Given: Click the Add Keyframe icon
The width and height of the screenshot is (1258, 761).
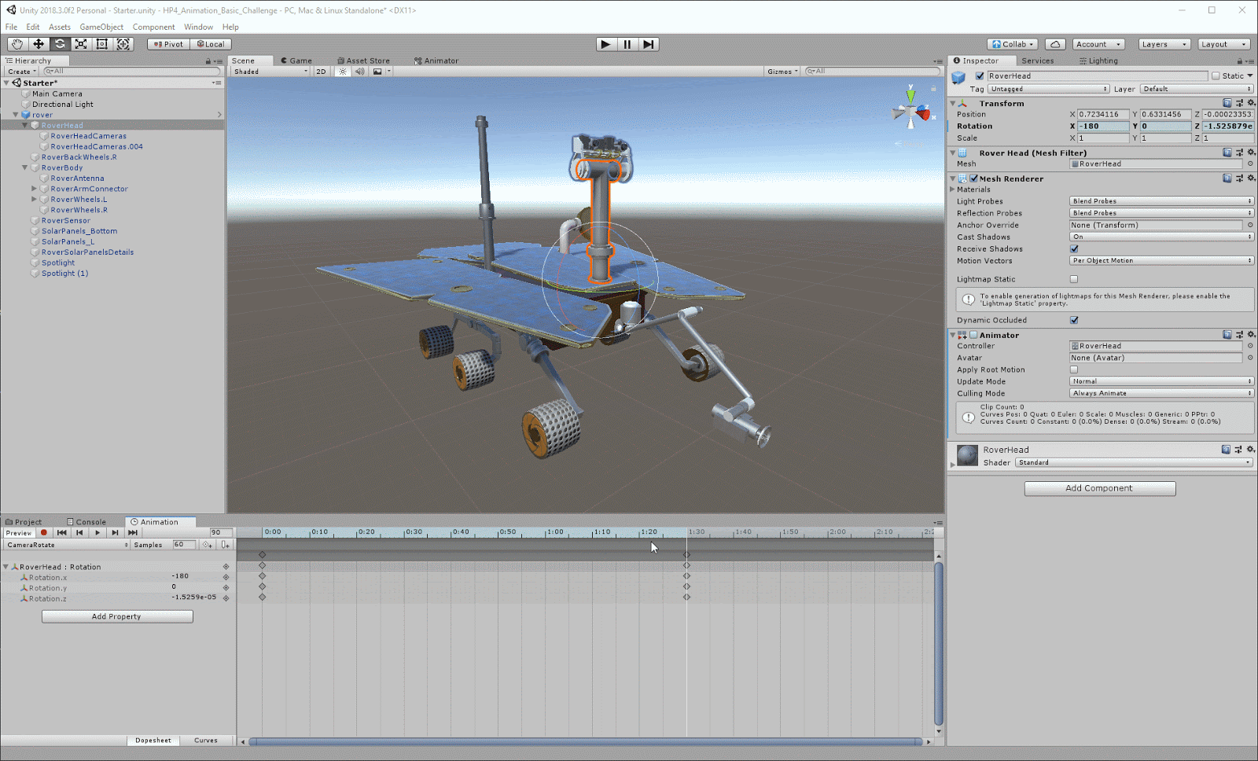Looking at the screenshot, I should (207, 545).
